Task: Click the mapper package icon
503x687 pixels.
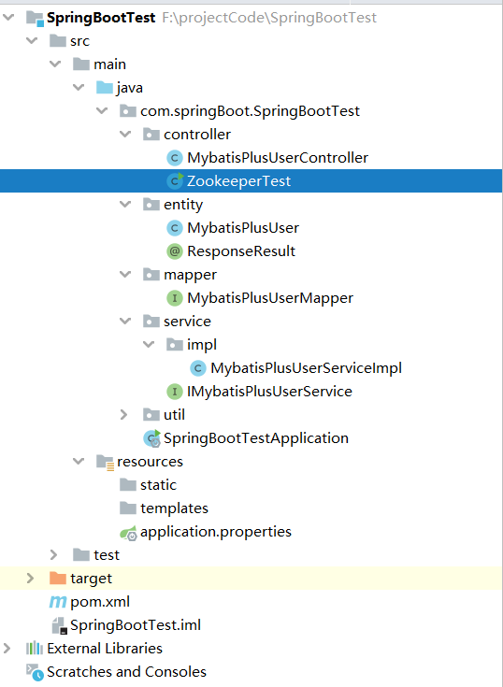Action: pos(151,275)
